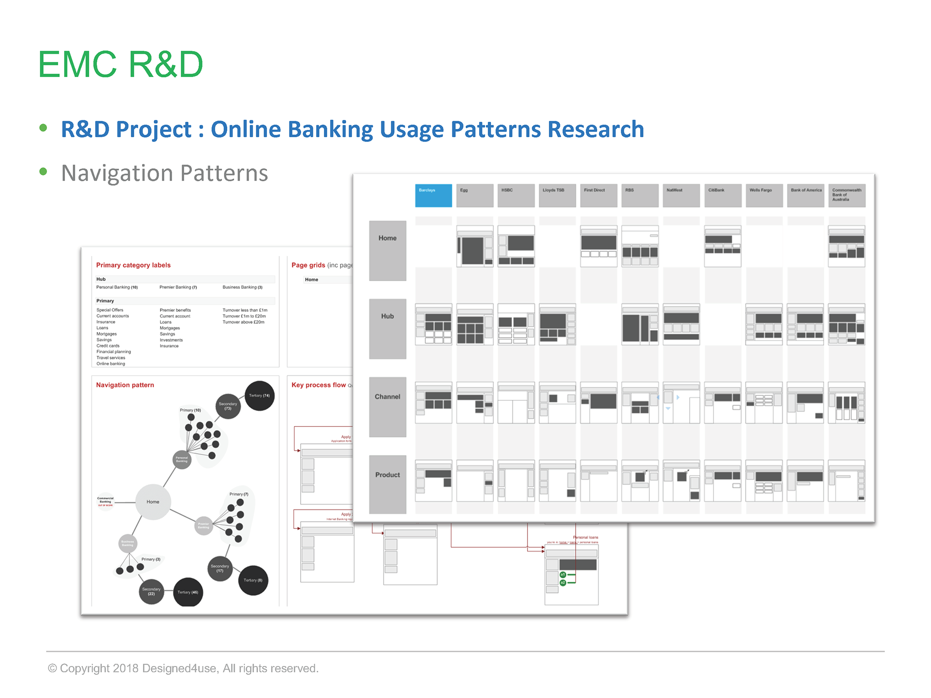Screen dimensions: 931x698
Task: Click the Tertiary (74) black node
Action: (x=259, y=396)
